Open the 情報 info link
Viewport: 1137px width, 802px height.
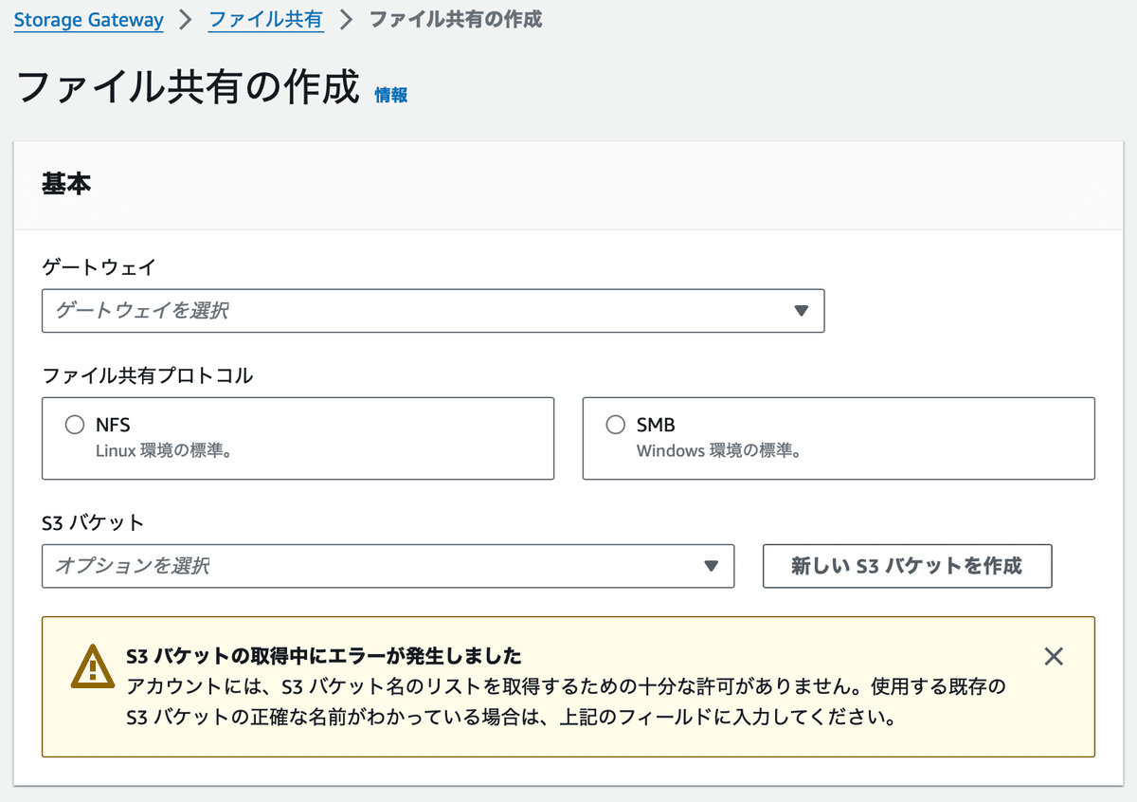391,95
